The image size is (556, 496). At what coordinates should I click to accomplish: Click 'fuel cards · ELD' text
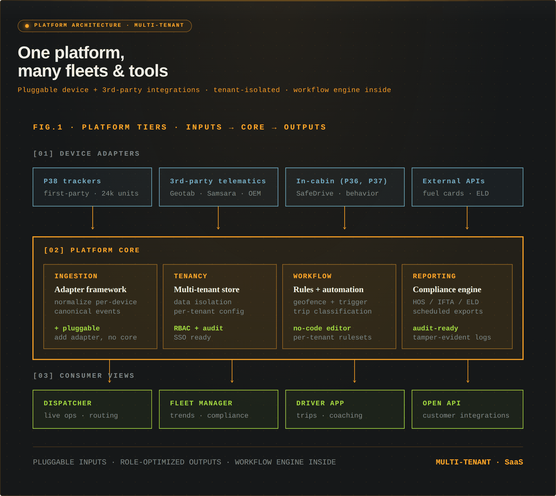455,193
